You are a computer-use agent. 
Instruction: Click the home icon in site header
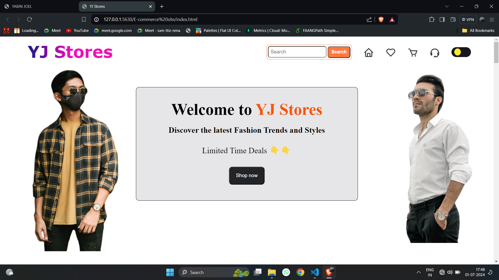pos(369,53)
